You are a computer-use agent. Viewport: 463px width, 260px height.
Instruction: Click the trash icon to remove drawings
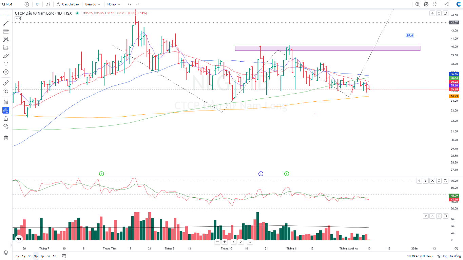pos(6,138)
